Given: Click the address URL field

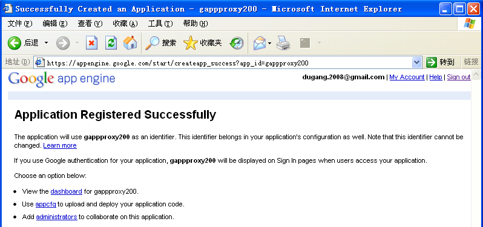Looking at the screenshot, I should pyautogui.click(x=228, y=63).
